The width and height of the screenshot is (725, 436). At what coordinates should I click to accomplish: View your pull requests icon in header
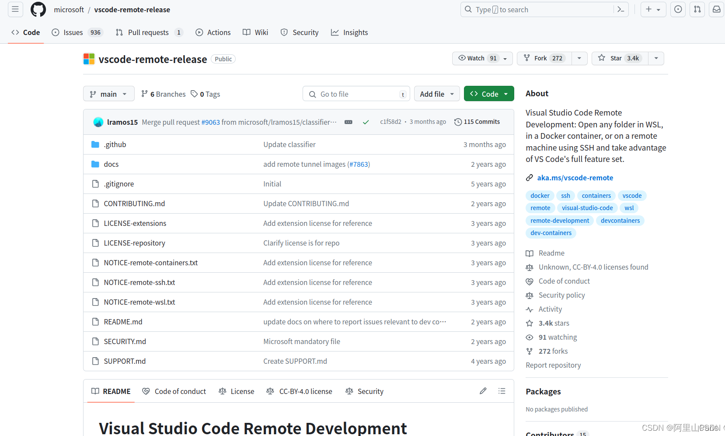697,9
